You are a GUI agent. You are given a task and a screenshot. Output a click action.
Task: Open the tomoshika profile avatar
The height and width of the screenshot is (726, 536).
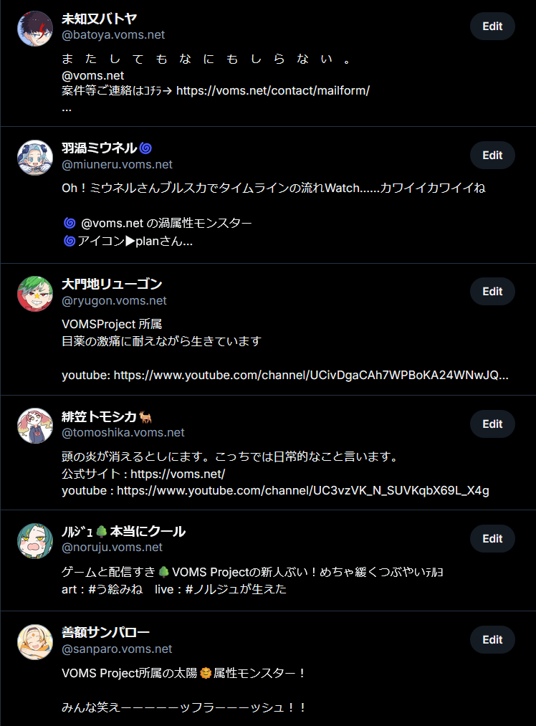(x=35, y=426)
